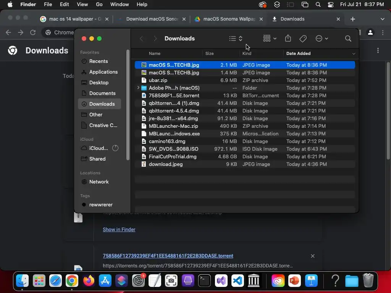This screenshot has width=391, height=293.
Task: Select camino163.dmg file
Action: pos(245,141)
